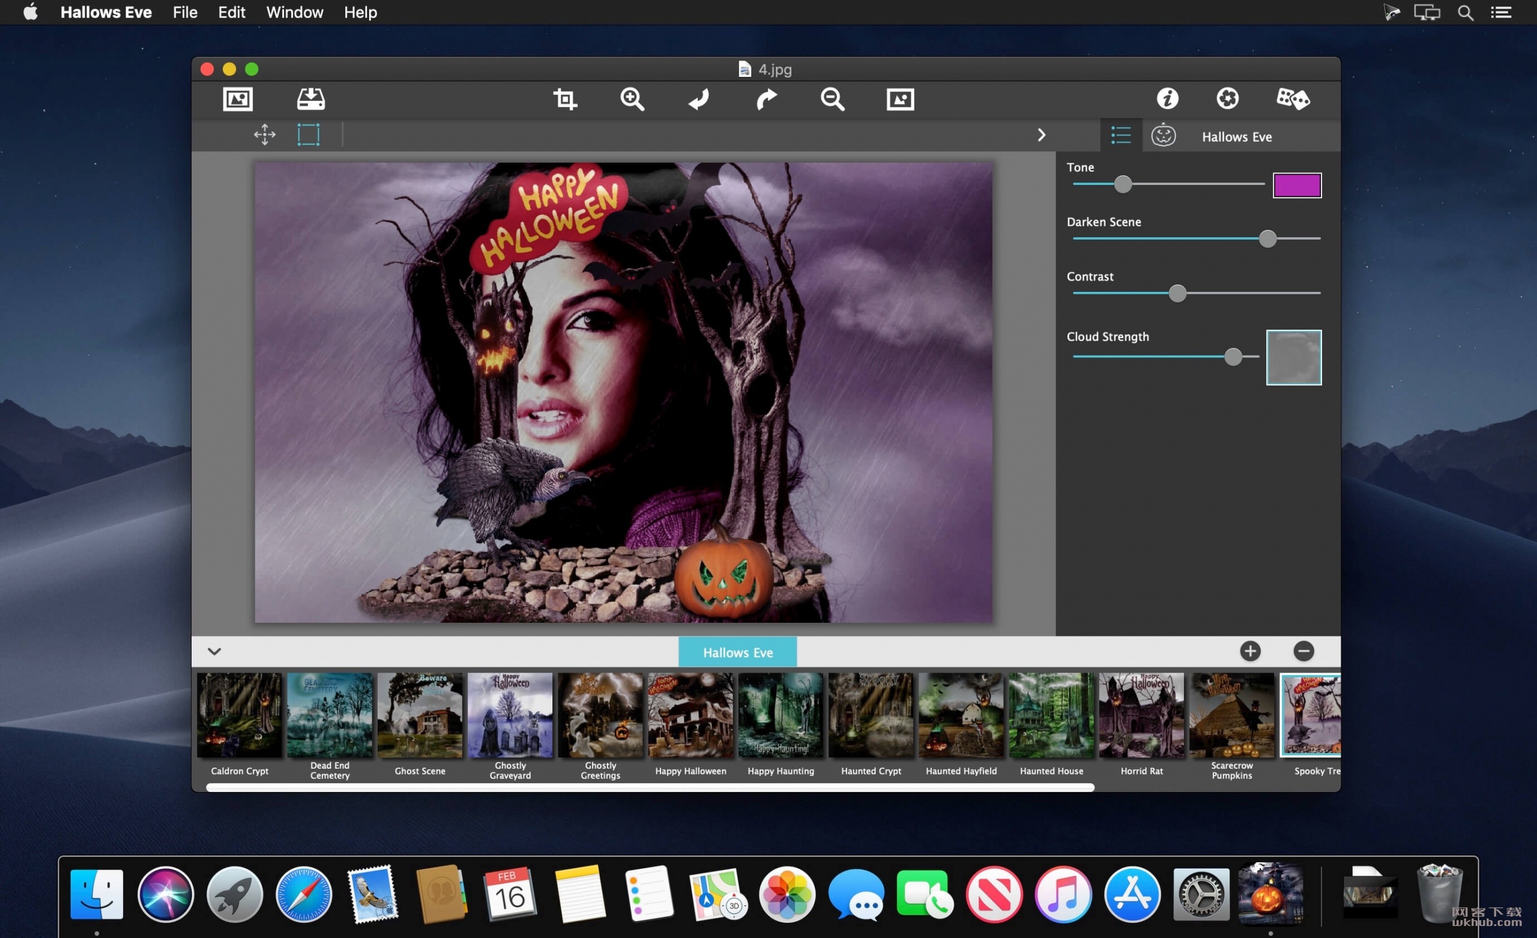The height and width of the screenshot is (938, 1537).
Task: Open Finder from the Dock
Action: tap(97, 894)
